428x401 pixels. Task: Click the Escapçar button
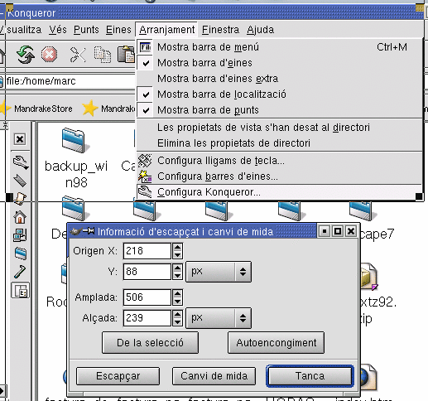(x=118, y=376)
